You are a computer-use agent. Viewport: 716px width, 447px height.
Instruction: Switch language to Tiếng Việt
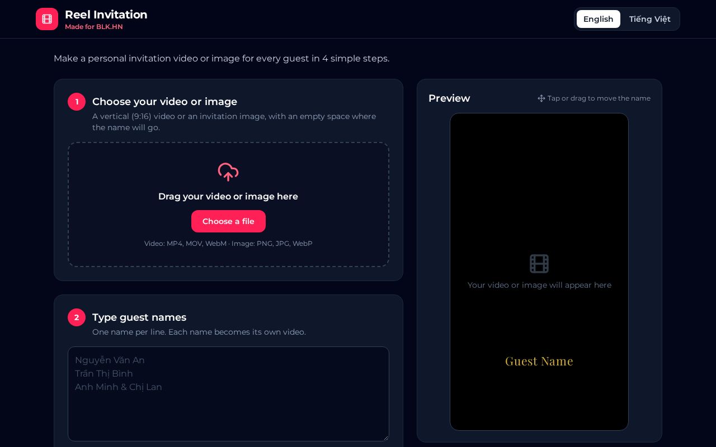(650, 19)
